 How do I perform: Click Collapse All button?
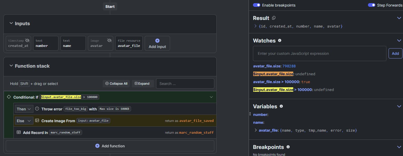pyautogui.click(x=116, y=84)
